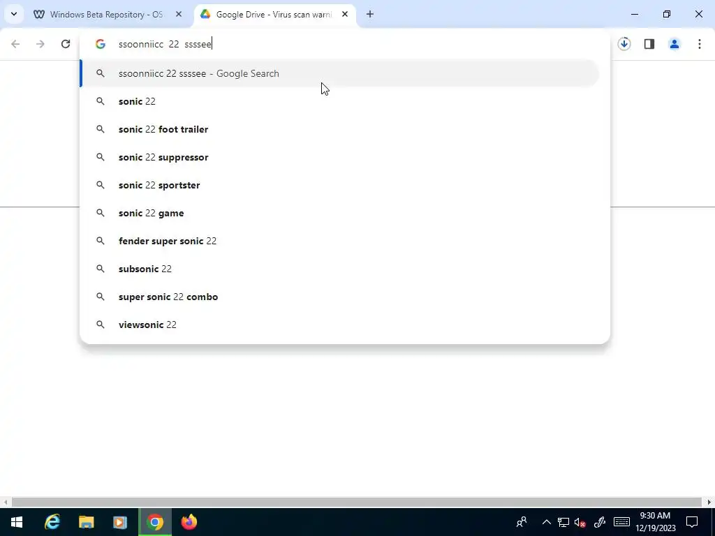
Task: Open the network status tray icon
Action: (x=563, y=522)
